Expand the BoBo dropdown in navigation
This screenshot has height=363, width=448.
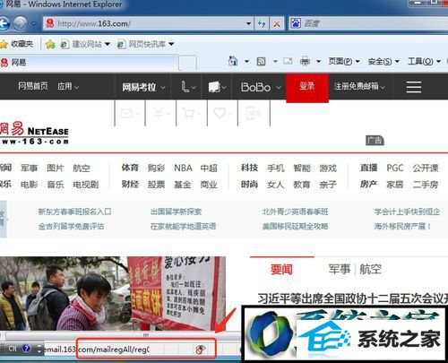tap(261, 87)
